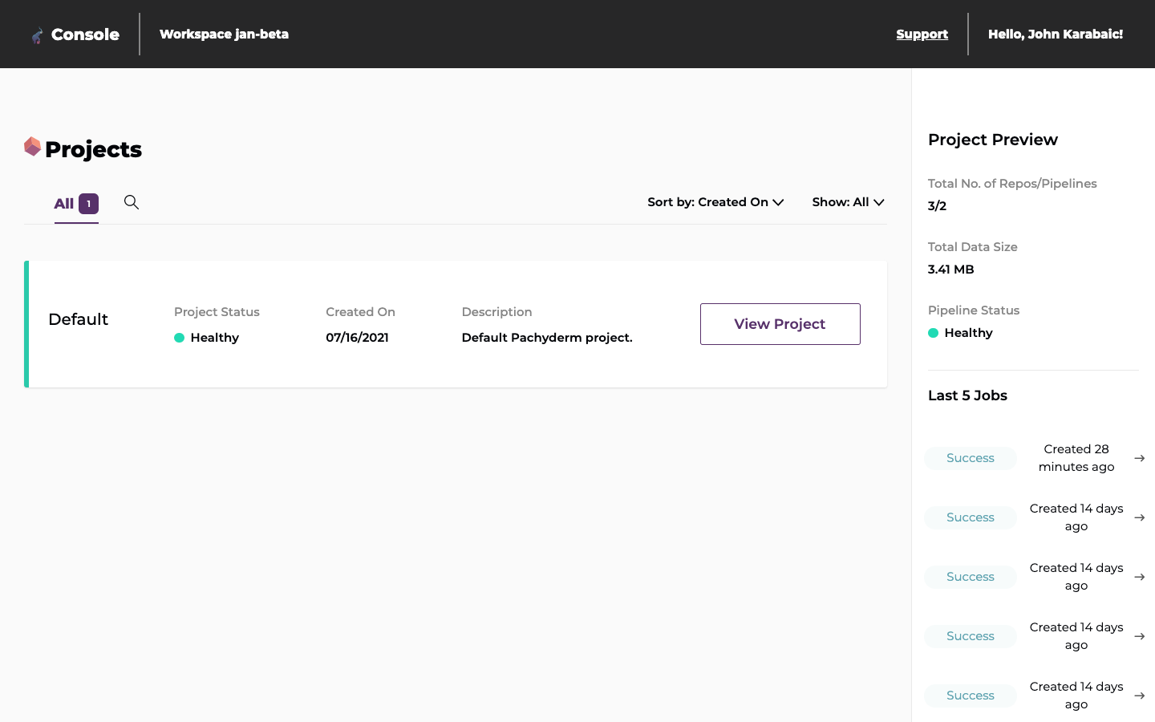The width and height of the screenshot is (1155, 722).
Task: Click the arrow for the third job
Action: click(x=1139, y=577)
